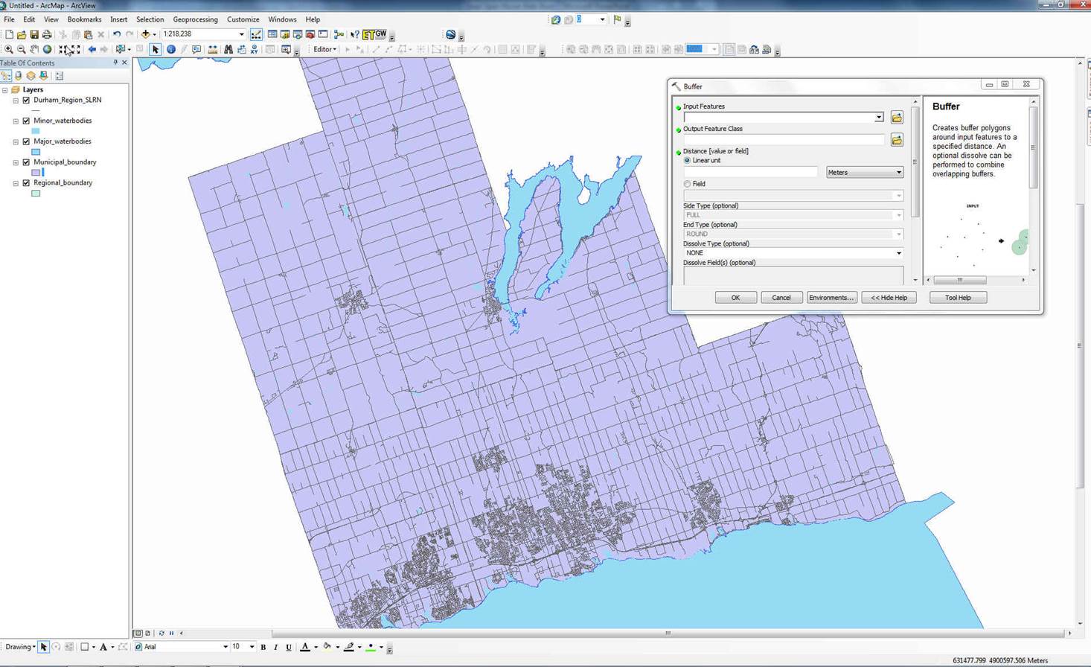The image size is (1091, 667).
Task: Toggle Minor_waterbodies layer visibility
Action: tap(26, 121)
